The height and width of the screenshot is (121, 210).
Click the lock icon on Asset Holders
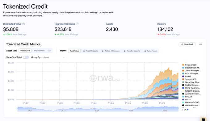coord(84,51)
